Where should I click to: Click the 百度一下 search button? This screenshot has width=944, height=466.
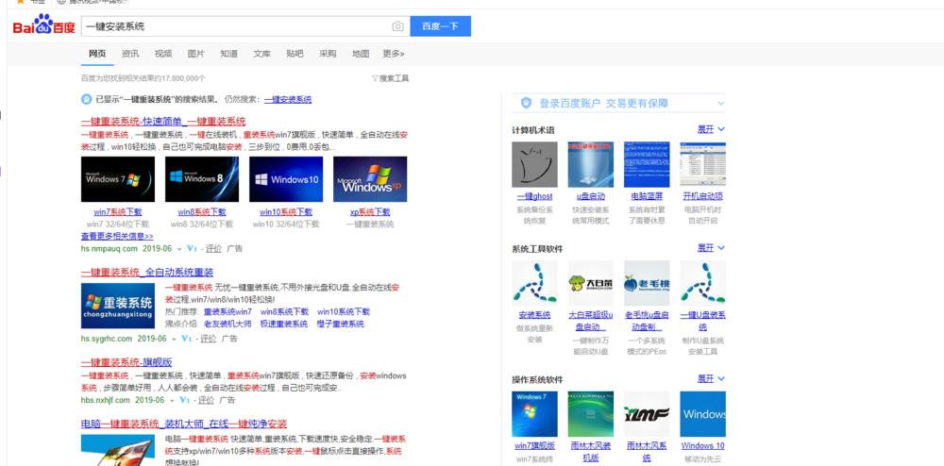[440, 26]
